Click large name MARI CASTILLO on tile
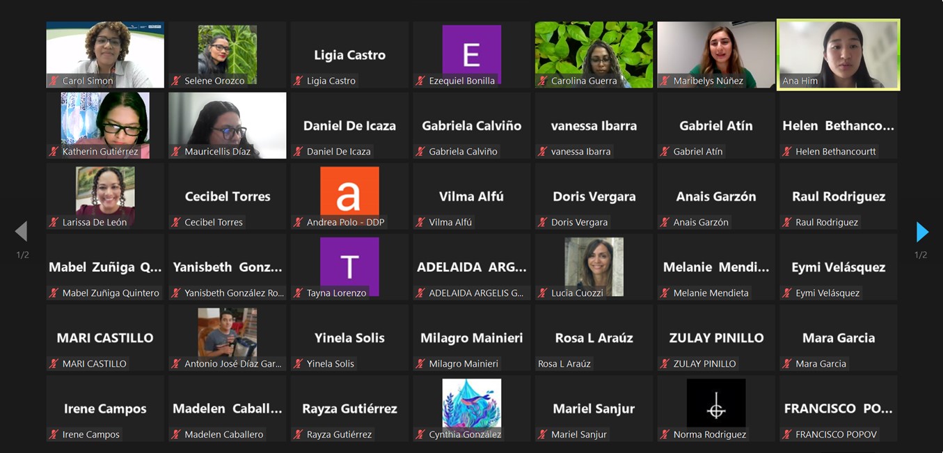 tap(105, 338)
